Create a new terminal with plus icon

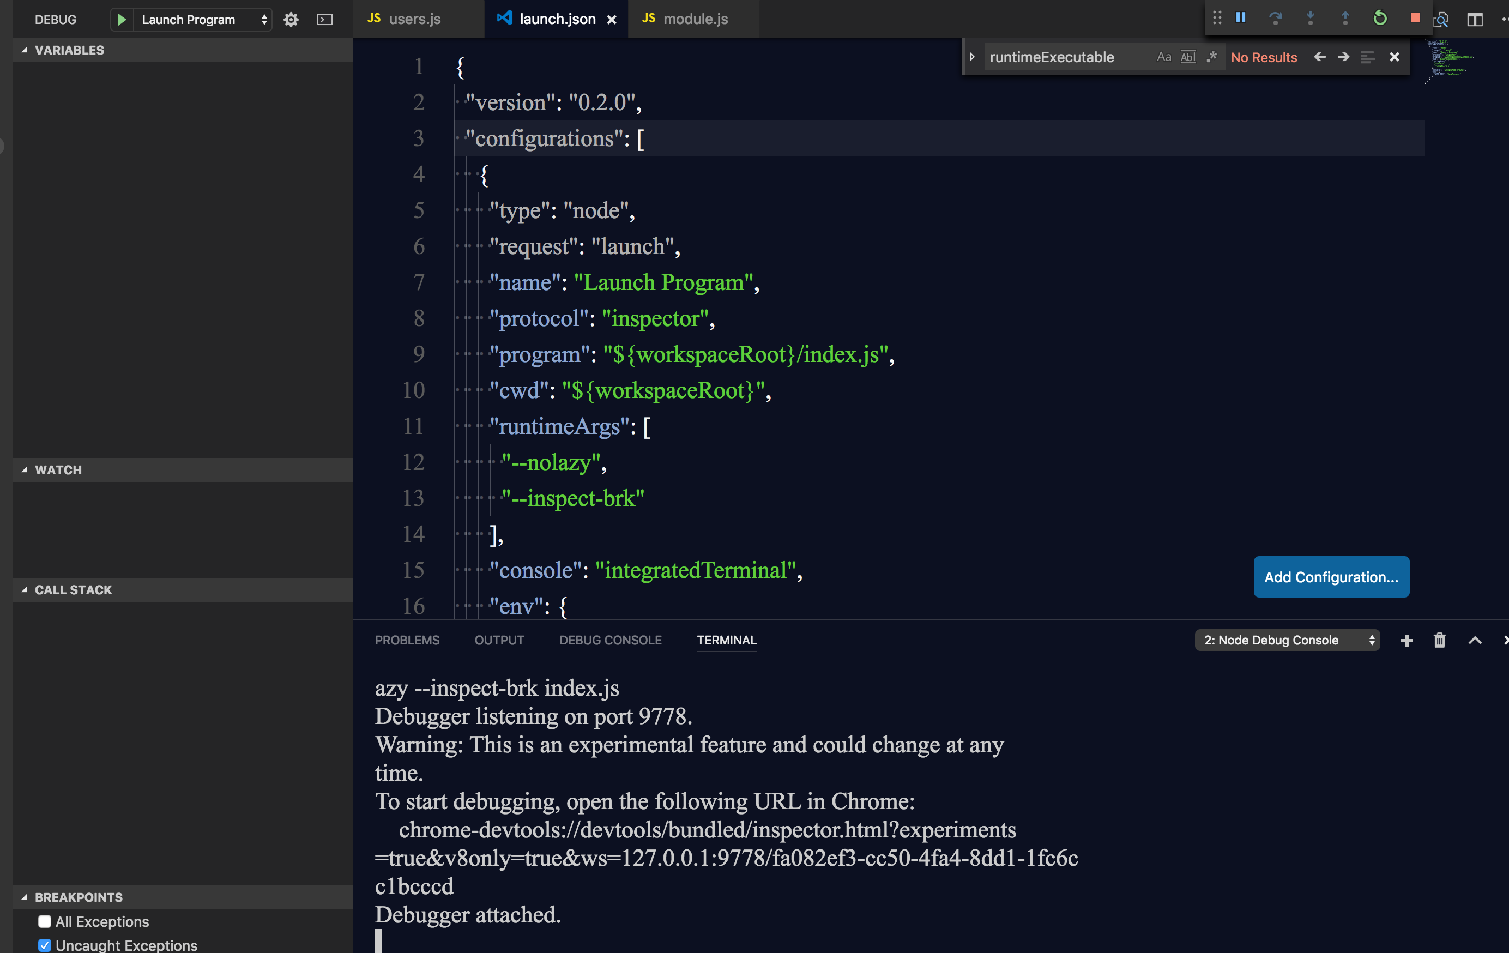1407,640
